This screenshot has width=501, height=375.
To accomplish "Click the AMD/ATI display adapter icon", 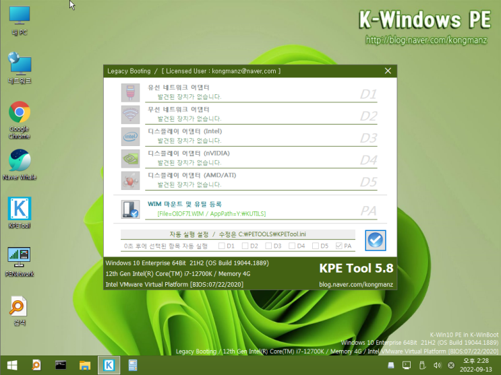I will [x=130, y=180].
